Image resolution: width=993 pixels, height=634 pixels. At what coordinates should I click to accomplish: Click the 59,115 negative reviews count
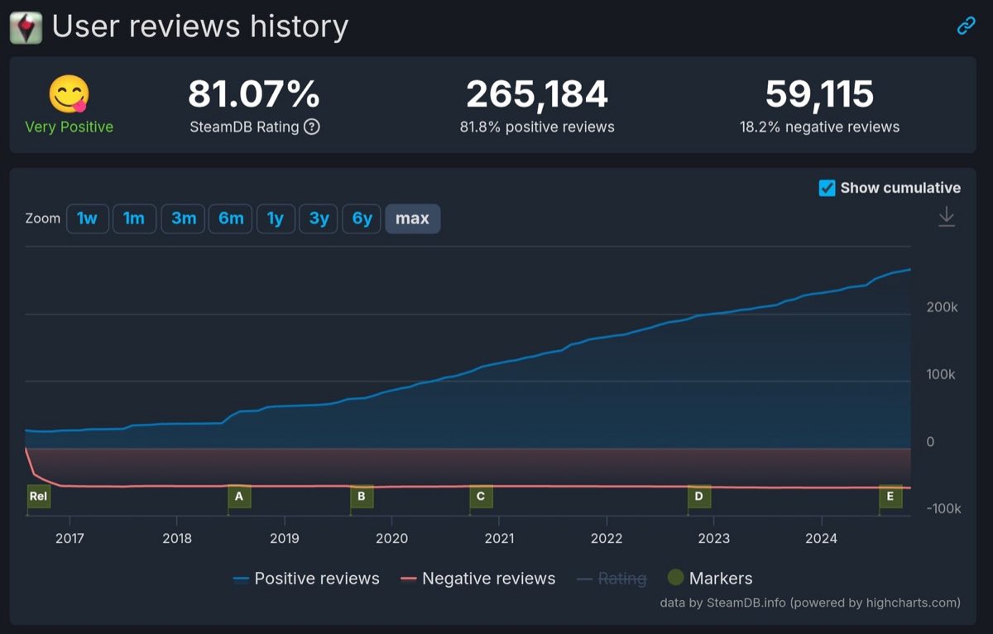pos(819,94)
